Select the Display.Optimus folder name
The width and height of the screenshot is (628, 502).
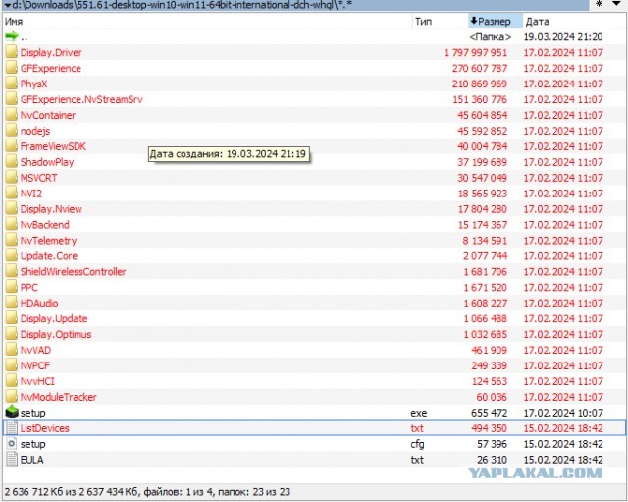click(x=56, y=334)
